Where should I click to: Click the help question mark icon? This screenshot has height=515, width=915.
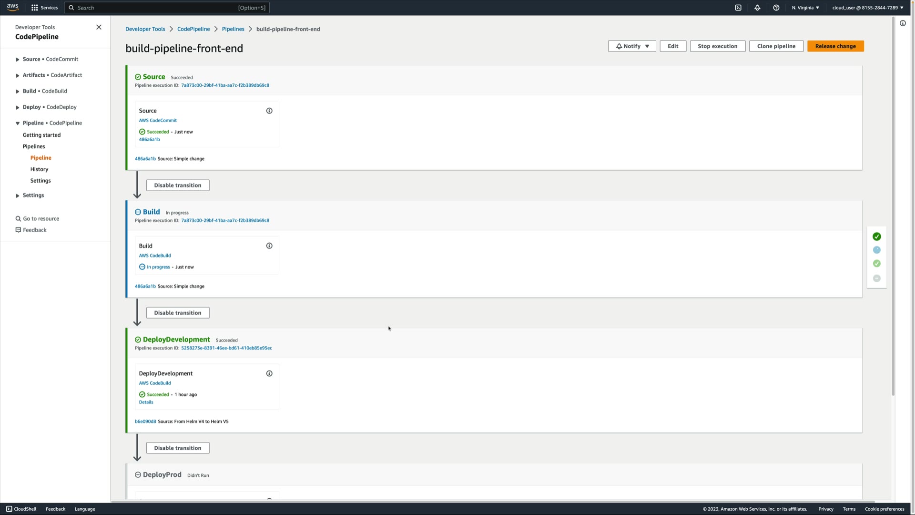tap(776, 8)
